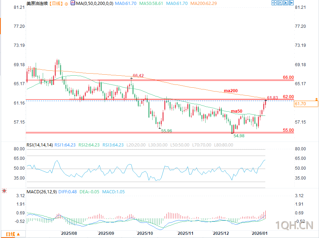This screenshot has height=238, width=319.
Task: Click the RSI3:64.23 value
Action: (113, 145)
